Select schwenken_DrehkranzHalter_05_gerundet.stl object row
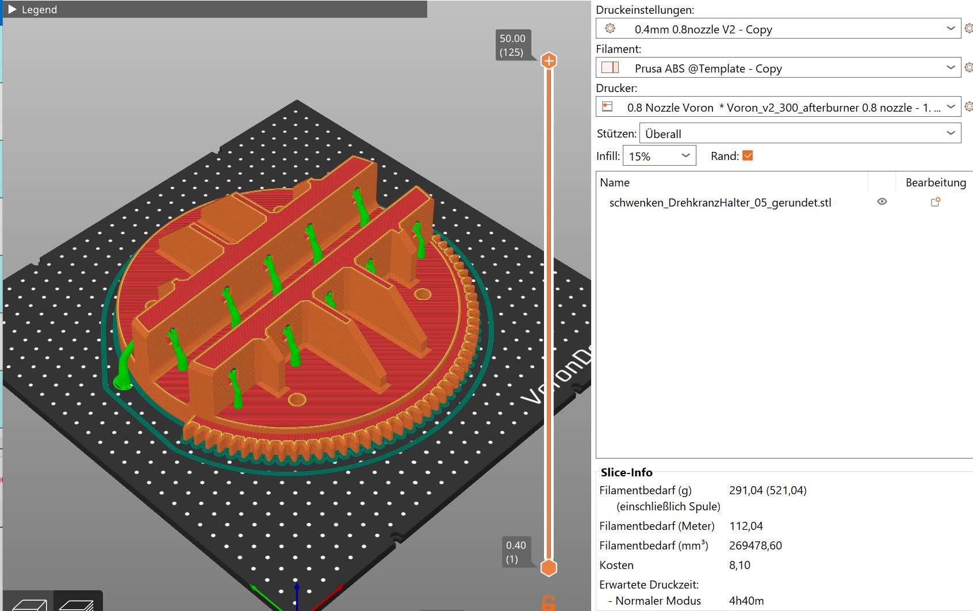Screen dimensions: 973x611 tap(784, 203)
